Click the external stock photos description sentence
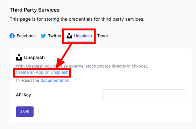The width and height of the screenshot is (196, 129). point(82,66)
